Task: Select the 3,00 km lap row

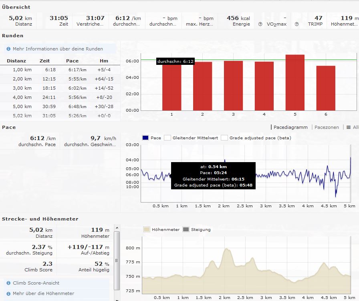Action: point(60,88)
